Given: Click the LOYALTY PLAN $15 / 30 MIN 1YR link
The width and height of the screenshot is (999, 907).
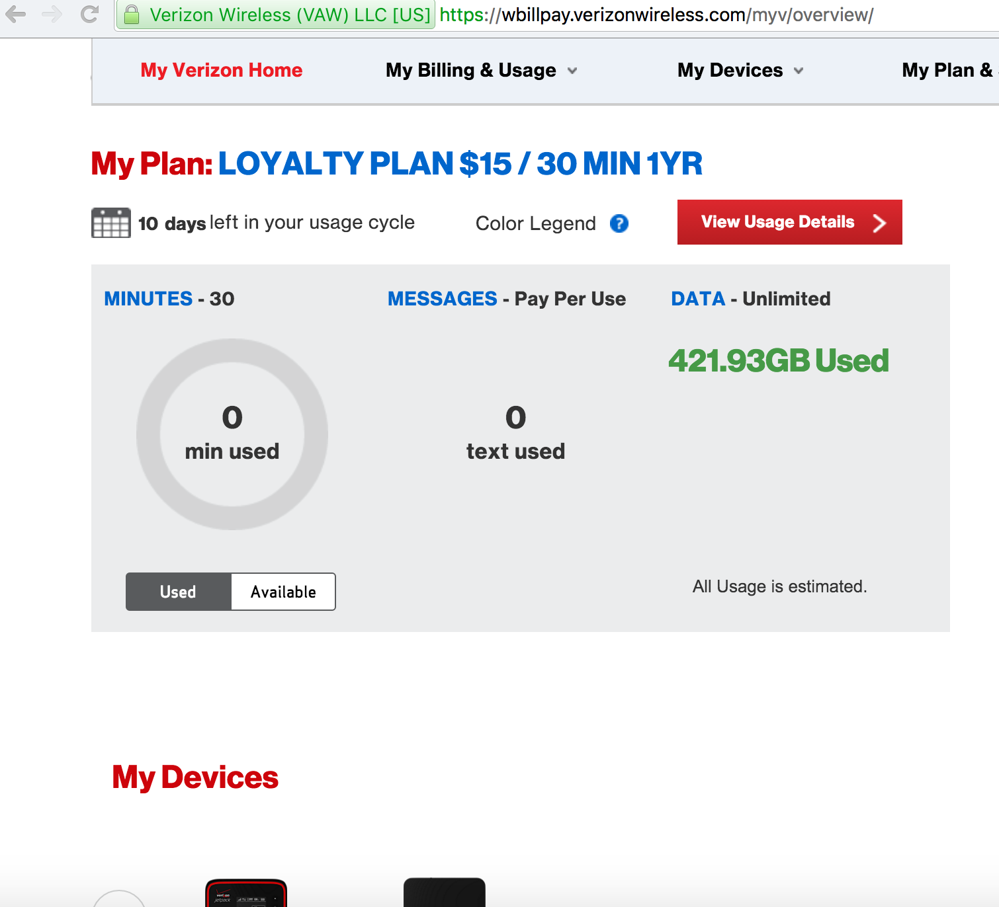Looking at the screenshot, I should pyautogui.click(x=460, y=164).
